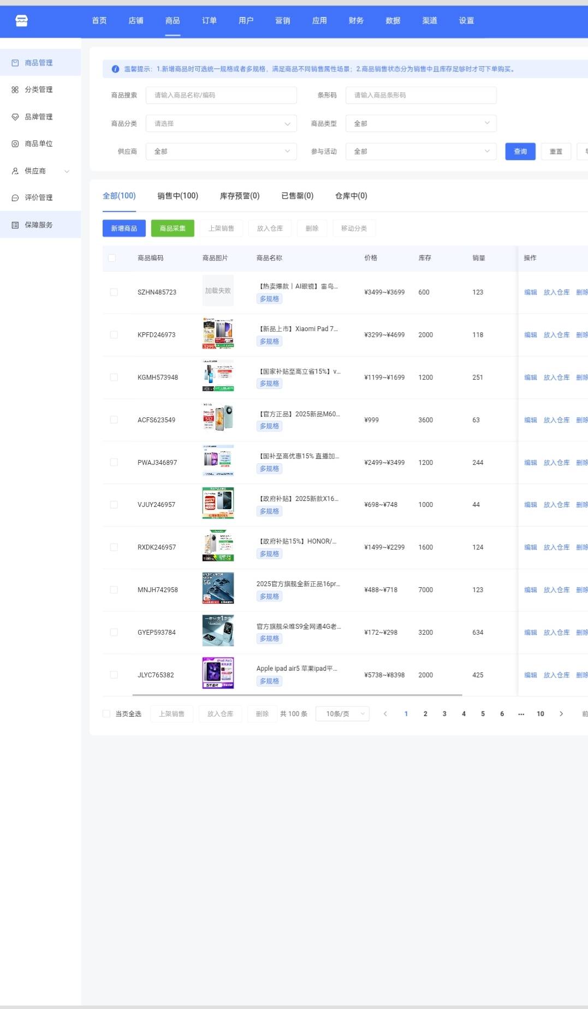Toggle the select-all header checkbox
Screen dimensions: 588x1009
click(x=112, y=258)
